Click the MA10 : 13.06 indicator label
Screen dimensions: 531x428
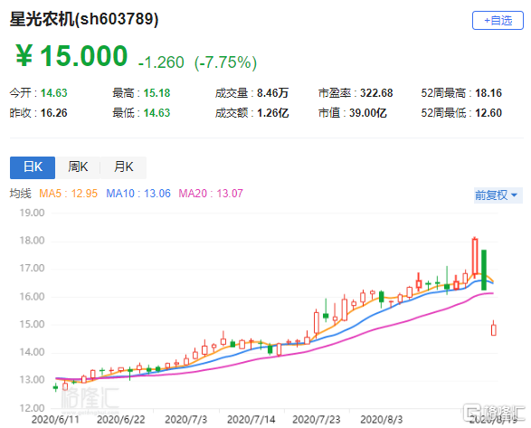click(x=138, y=194)
